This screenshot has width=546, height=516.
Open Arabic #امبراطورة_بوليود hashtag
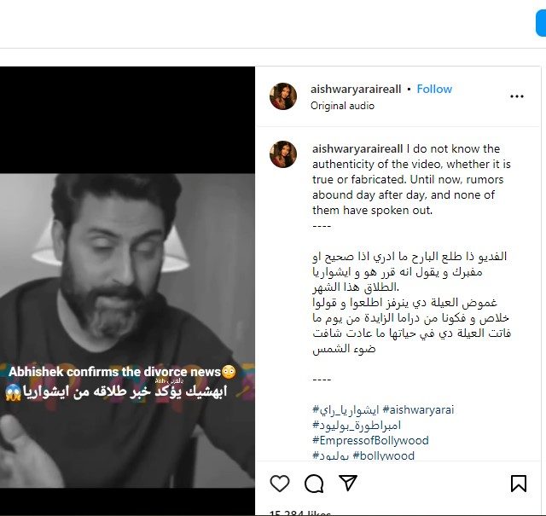point(357,425)
